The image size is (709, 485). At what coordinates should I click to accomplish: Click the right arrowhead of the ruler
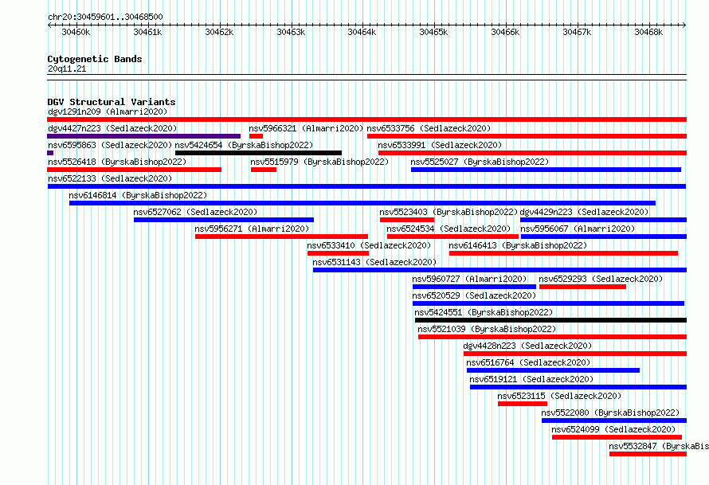point(684,25)
